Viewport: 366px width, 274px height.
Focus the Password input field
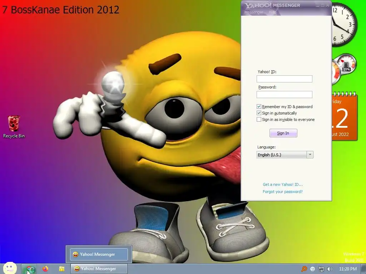pyautogui.click(x=284, y=94)
